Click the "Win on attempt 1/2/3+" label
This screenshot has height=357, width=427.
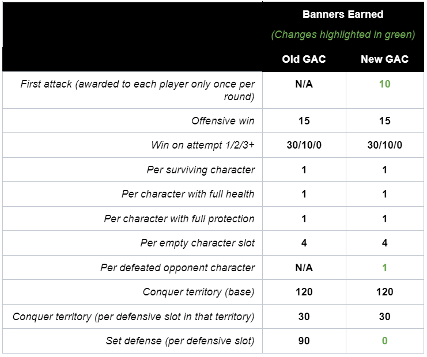[x=203, y=146]
